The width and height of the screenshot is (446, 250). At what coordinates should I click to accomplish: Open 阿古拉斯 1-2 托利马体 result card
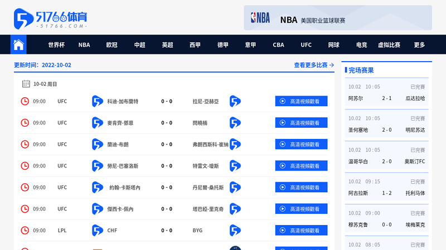point(386,187)
